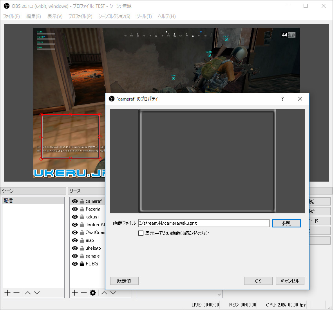
Task: Open dropdown arrow behind properties dialog
Action: [219, 294]
